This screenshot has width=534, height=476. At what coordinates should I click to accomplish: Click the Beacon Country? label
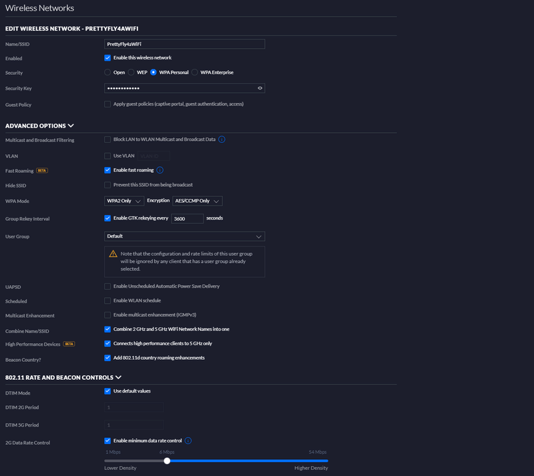pyautogui.click(x=23, y=360)
